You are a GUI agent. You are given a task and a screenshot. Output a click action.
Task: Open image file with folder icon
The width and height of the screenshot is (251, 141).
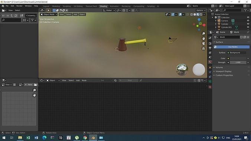coord(35,85)
